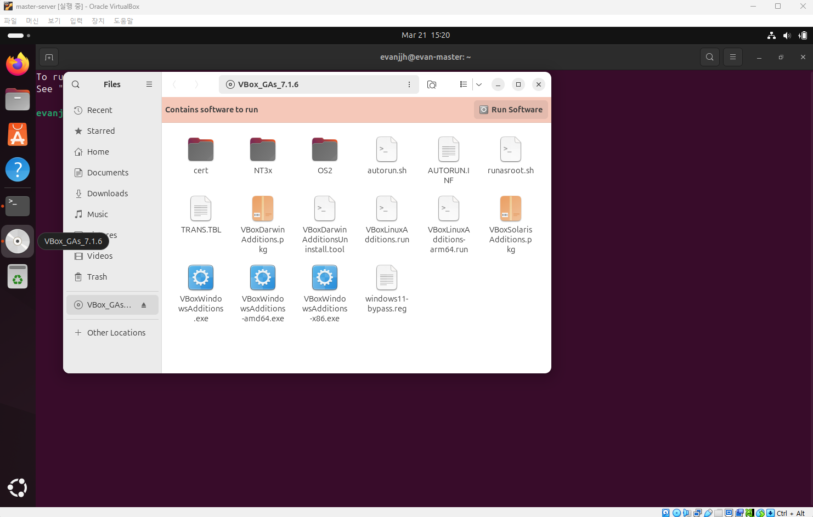Open clock and calendar Mar 21 15:20
This screenshot has height=517, width=813.
pos(426,35)
